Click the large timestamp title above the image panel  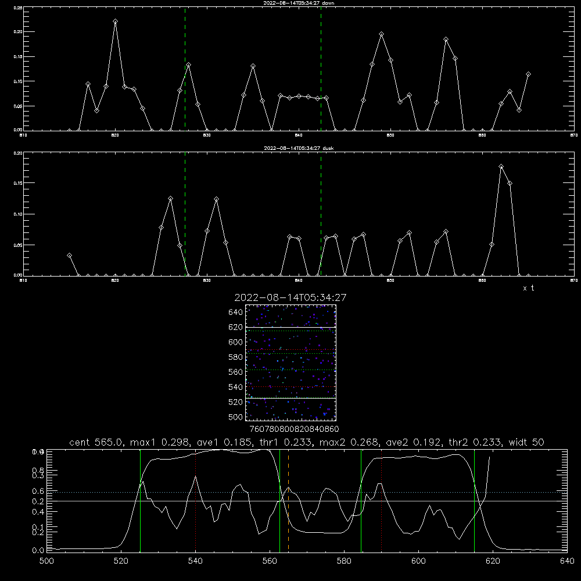click(x=290, y=297)
